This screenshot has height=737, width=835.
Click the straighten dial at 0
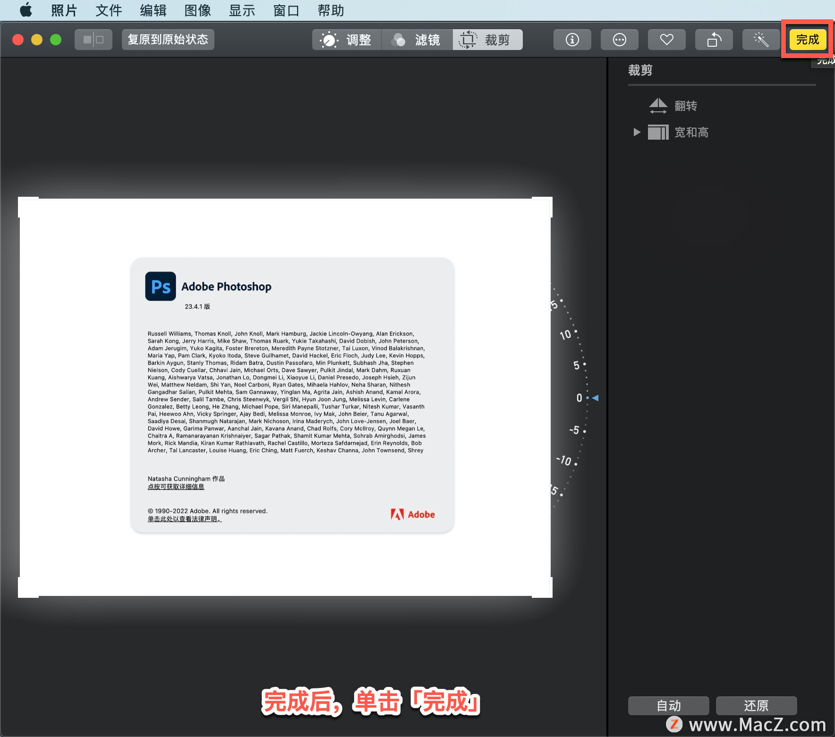[x=579, y=398]
